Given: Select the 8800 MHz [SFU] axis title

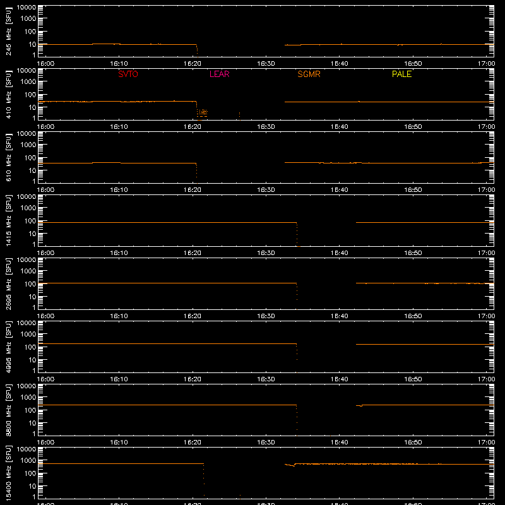Looking at the screenshot, I should point(8,410).
